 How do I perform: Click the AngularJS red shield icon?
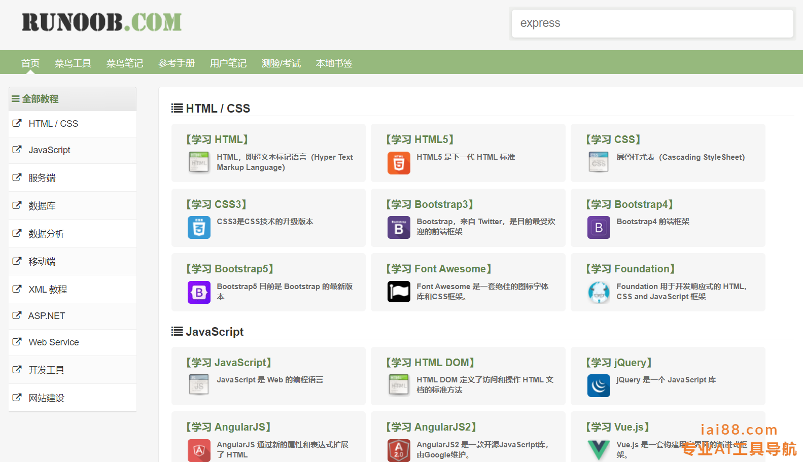199,450
